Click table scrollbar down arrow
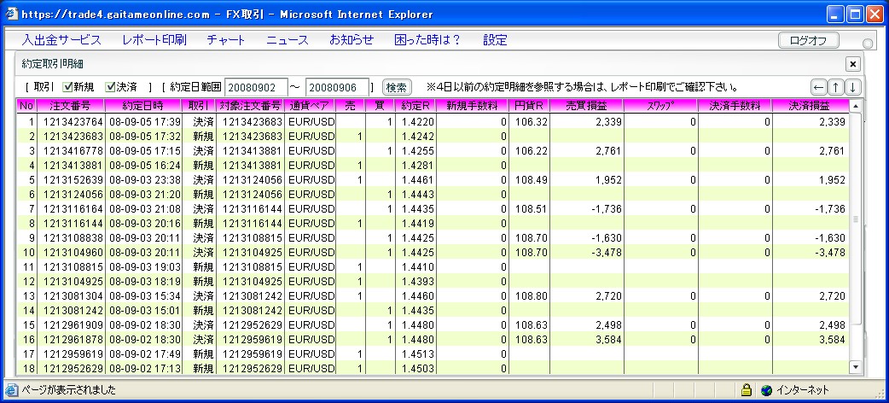 (x=856, y=367)
